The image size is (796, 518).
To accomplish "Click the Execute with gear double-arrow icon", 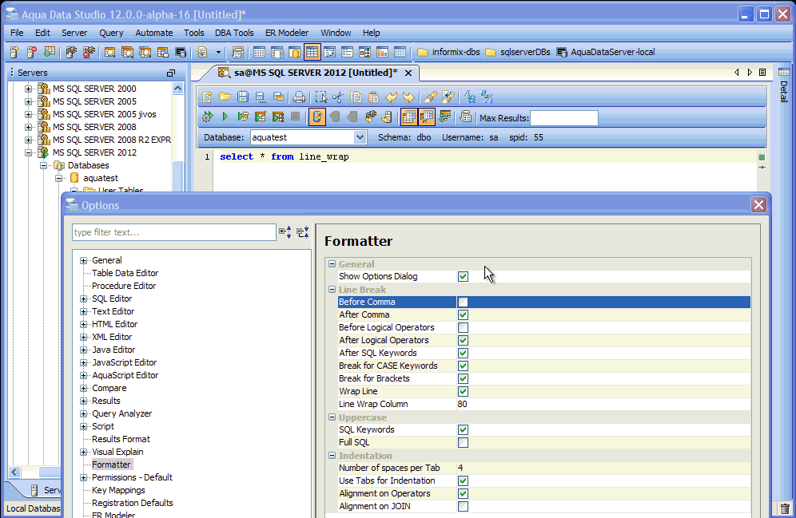I will 207,117.
